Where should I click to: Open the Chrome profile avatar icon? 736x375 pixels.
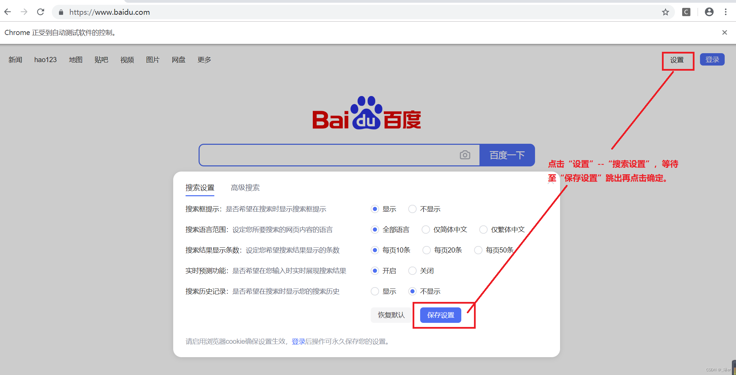tap(709, 12)
